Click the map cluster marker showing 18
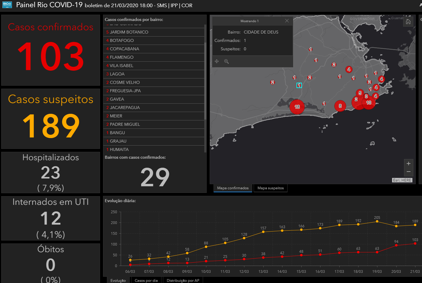 [297, 107]
